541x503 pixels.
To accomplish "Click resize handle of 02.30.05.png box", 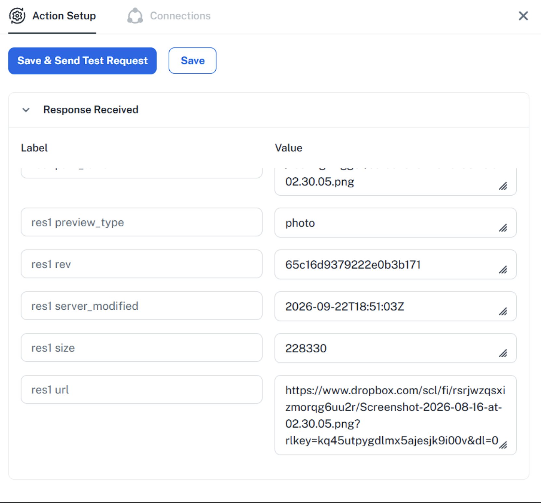I will (x=503, y=186).
